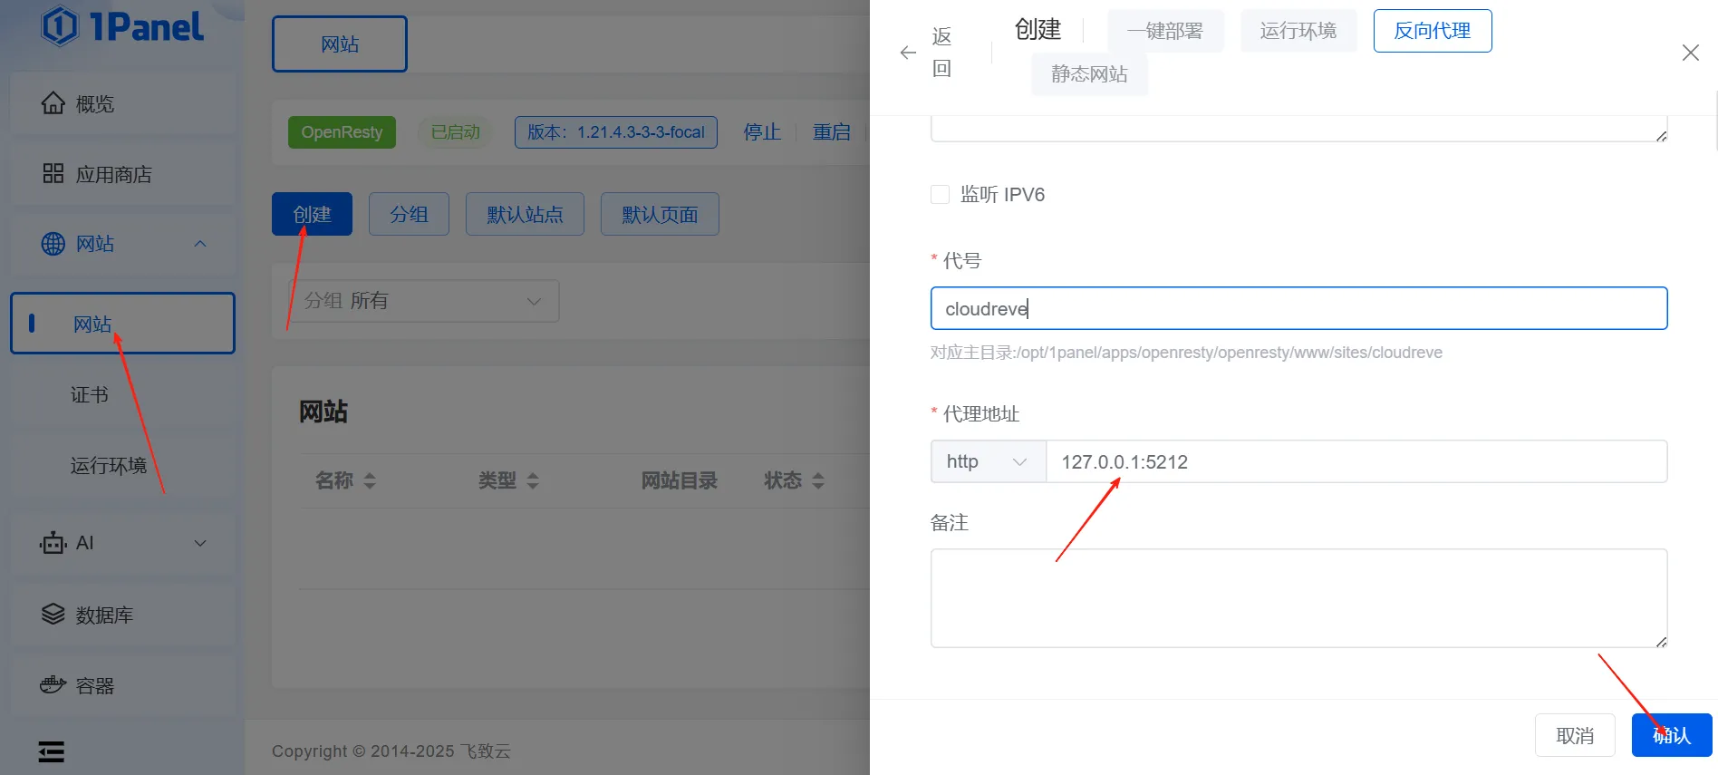The height and width of the screenshot is (775, 1718).
Task: Click the 1Panel logo icon
Action: pyautogui.click(x=60, y=26)
